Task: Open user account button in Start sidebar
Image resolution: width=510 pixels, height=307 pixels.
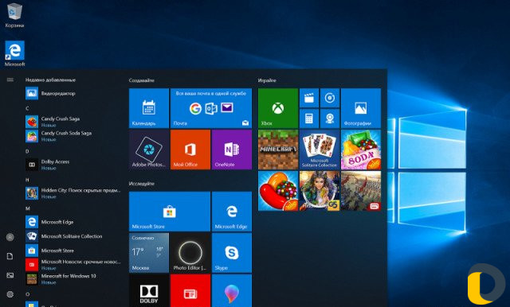Action: point(10,237)
